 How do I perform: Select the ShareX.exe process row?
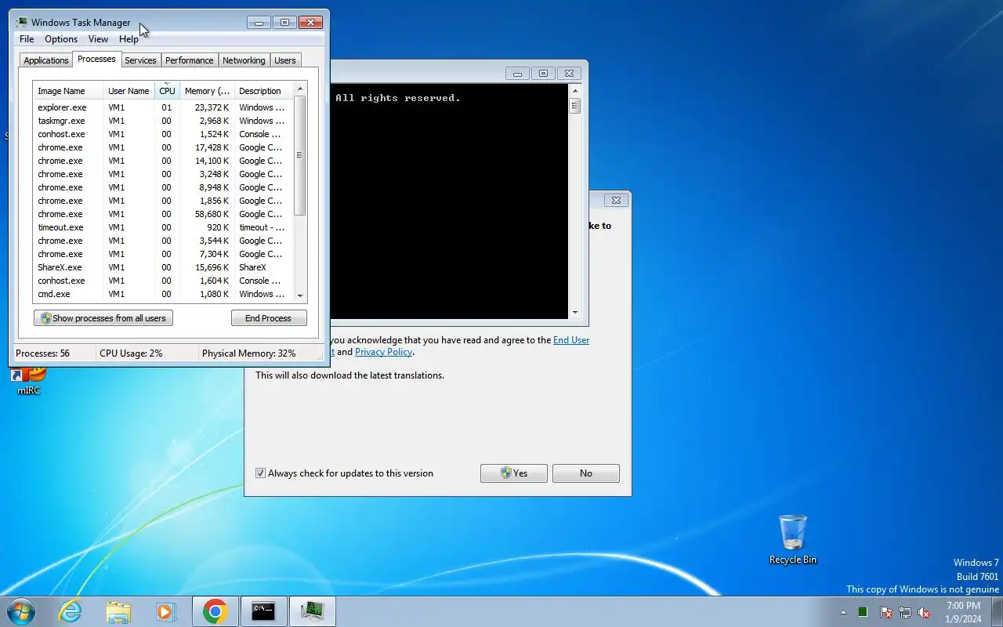click(163, 267)
